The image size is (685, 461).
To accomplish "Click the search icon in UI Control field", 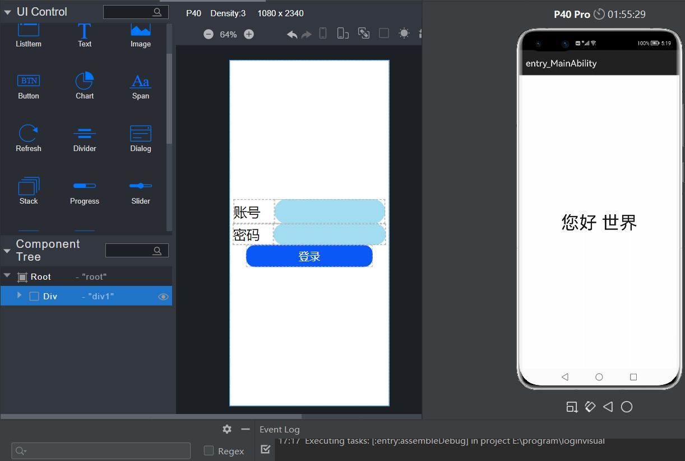I will tap(157, 12).
